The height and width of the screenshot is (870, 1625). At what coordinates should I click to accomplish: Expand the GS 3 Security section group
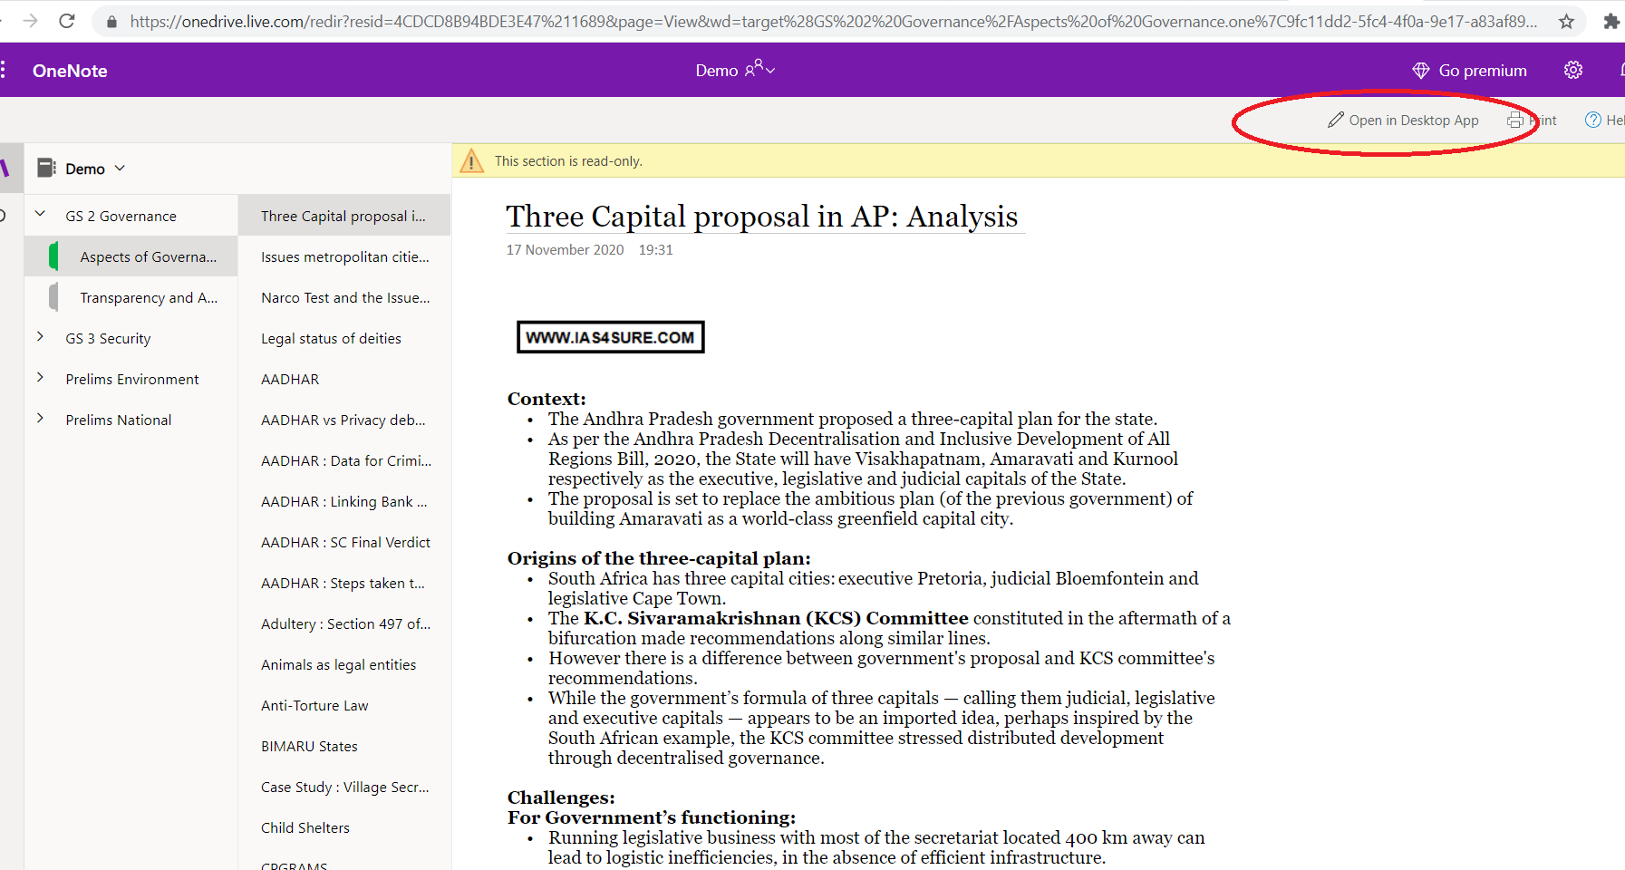(x=40, y=337)
